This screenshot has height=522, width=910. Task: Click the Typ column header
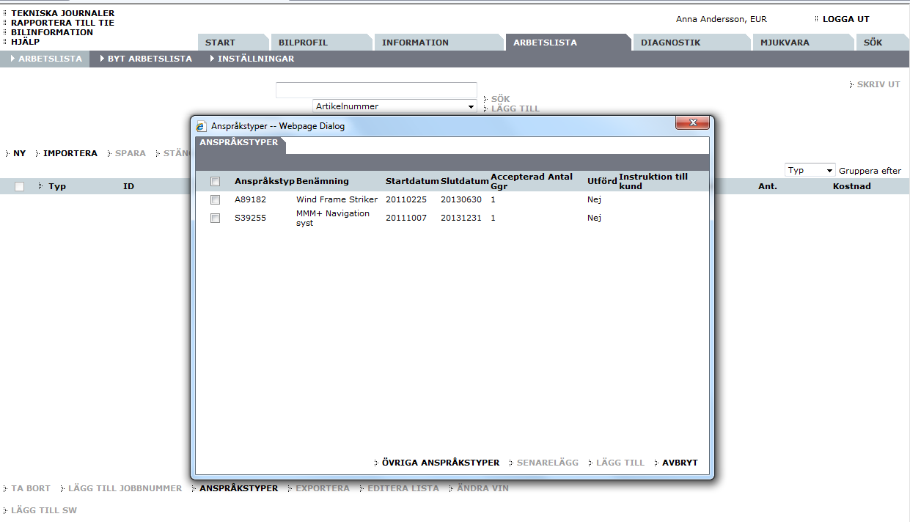(57, 186)
